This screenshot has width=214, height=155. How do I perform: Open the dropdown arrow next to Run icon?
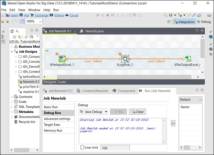175,15
